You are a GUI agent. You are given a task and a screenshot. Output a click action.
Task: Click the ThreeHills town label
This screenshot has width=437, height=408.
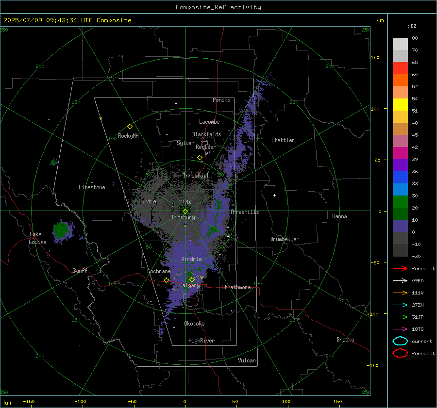click(x=244, y=212)
